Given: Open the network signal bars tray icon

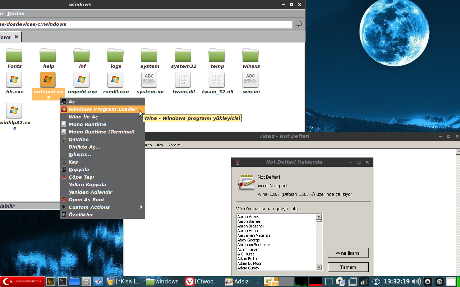Looking at the screenshot, I should (x=364, y=282).
